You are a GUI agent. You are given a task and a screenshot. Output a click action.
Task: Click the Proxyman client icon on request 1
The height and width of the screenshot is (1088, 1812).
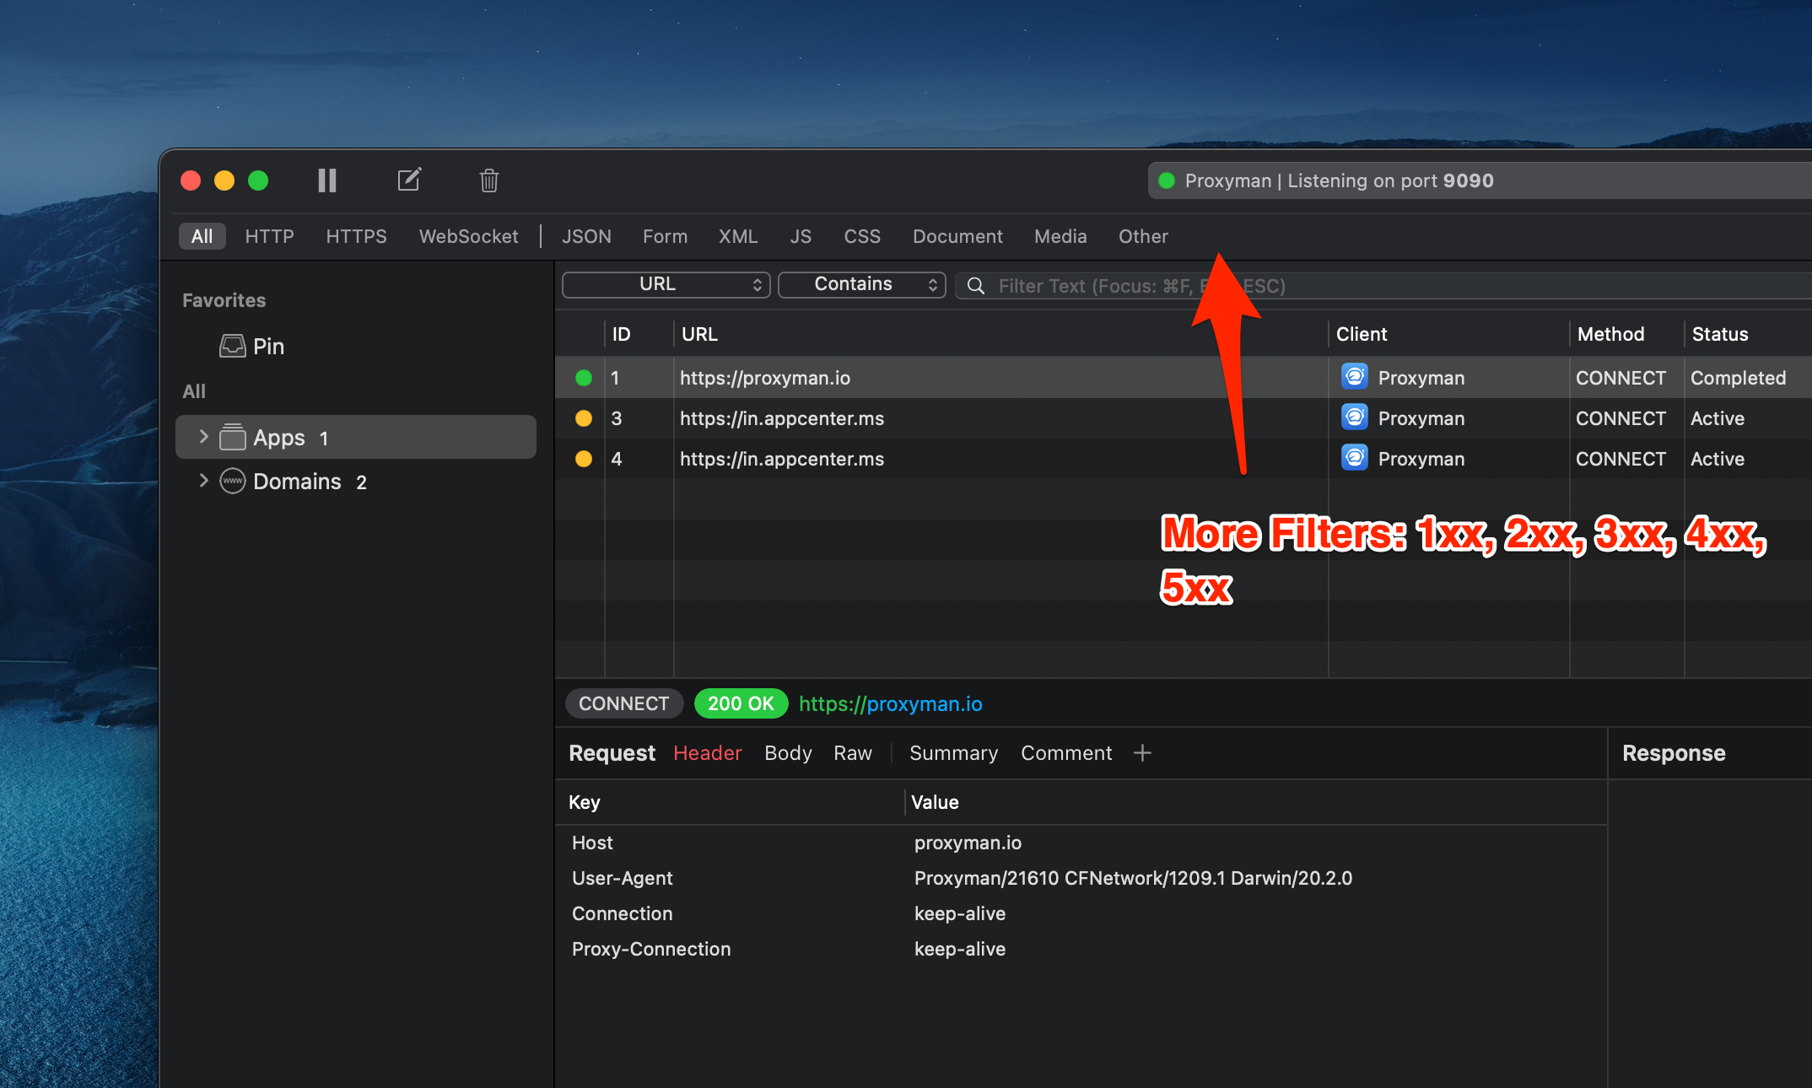pos(1354,376)
